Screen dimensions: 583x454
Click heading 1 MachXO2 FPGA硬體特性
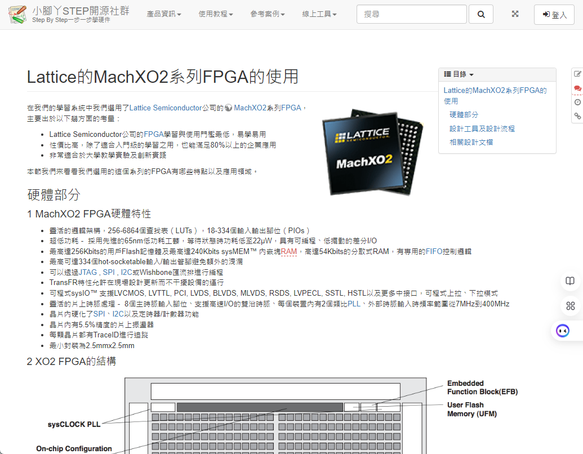(89, 214)
